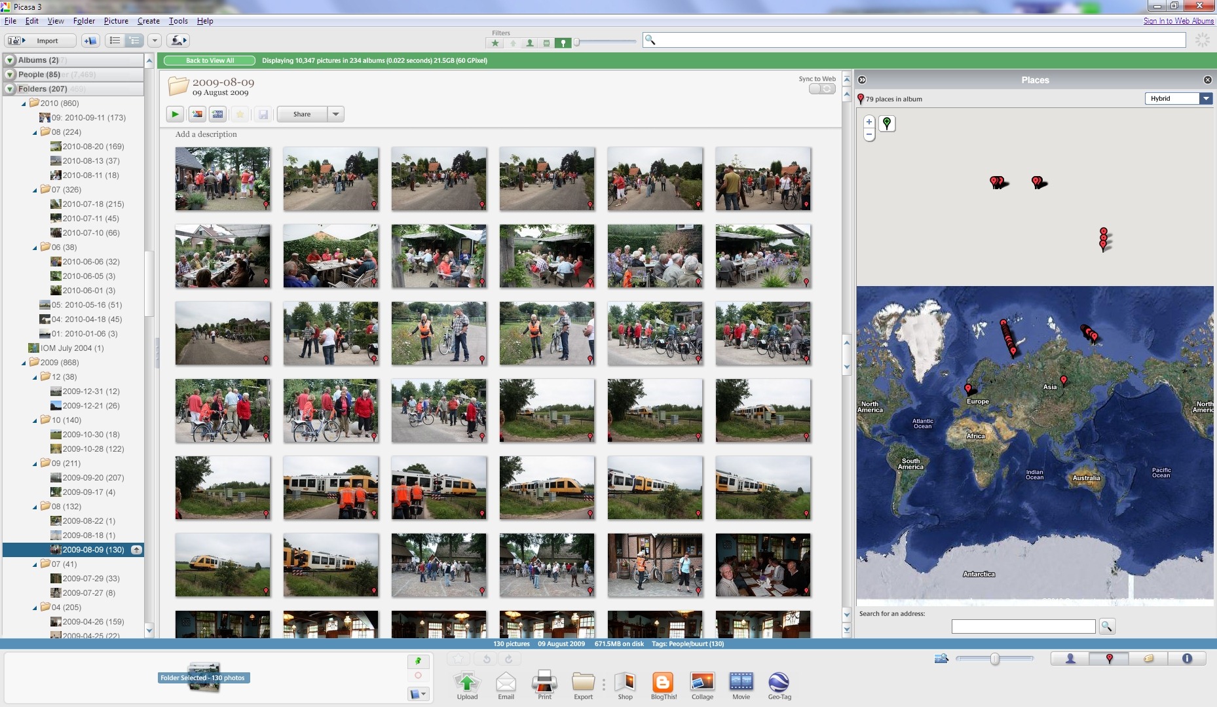Open the Hybrid map type dropdown
The image size is (1217, 707).
tap(1205, 99)
